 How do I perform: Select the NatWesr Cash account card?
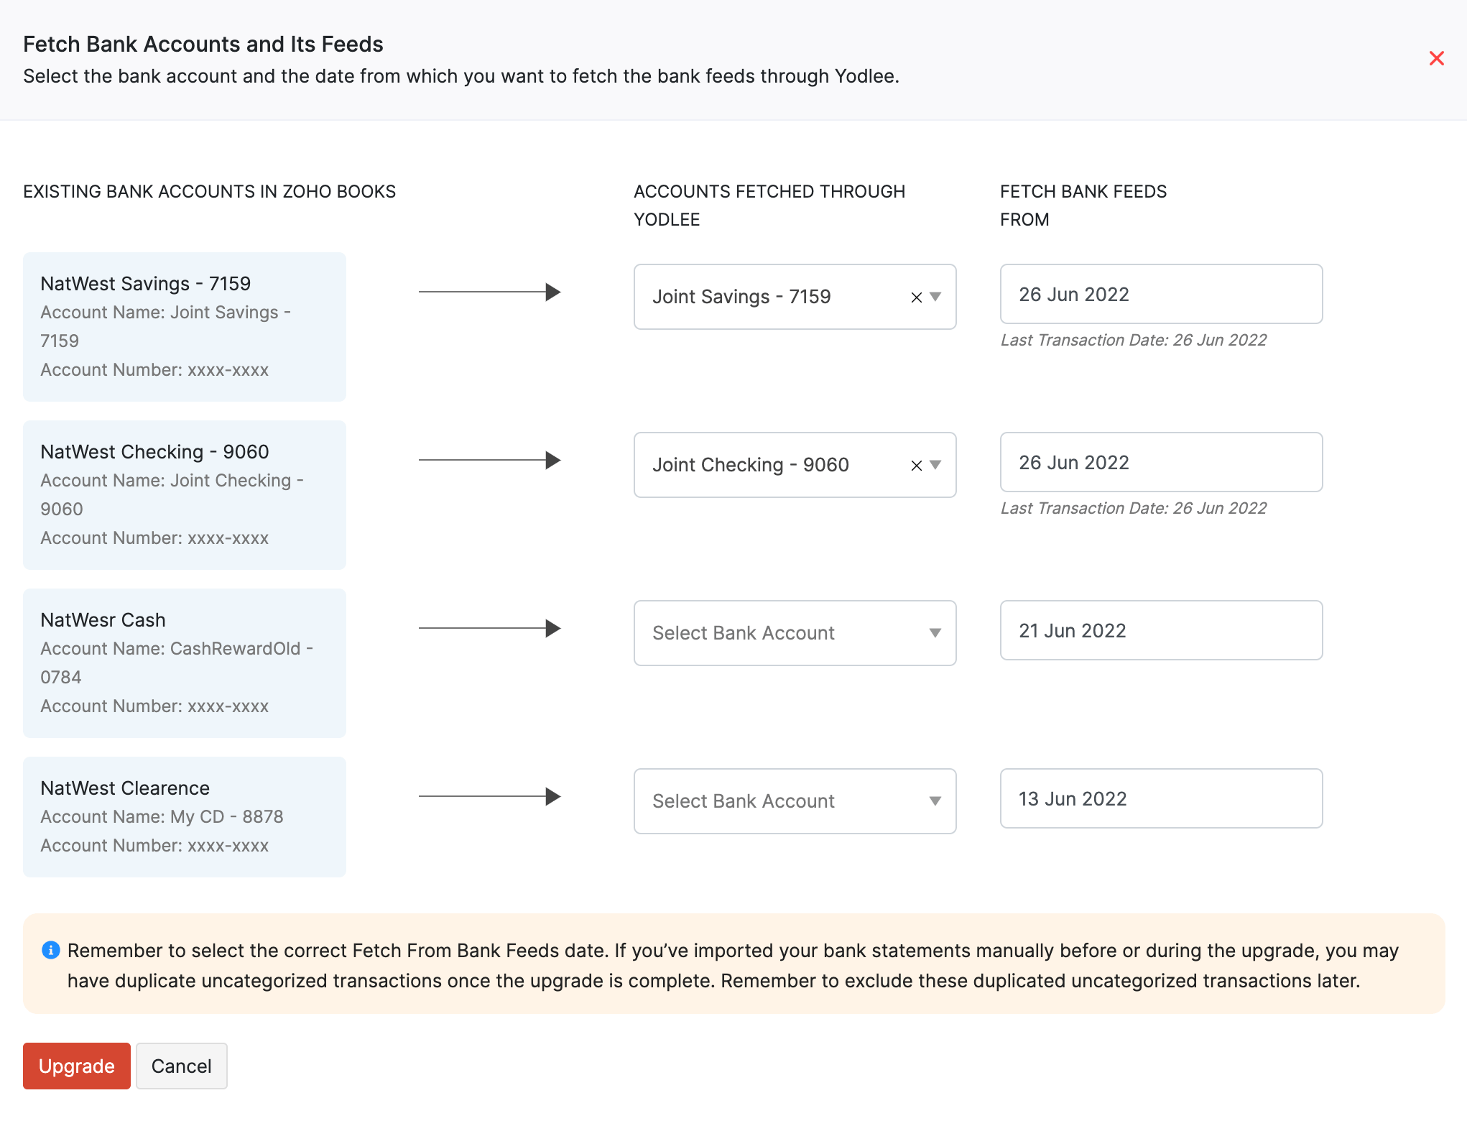184,663
